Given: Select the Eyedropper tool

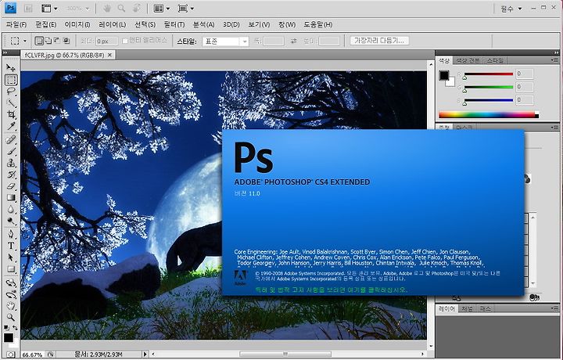Looking at the screenshot, I should [x=11, y=126].
